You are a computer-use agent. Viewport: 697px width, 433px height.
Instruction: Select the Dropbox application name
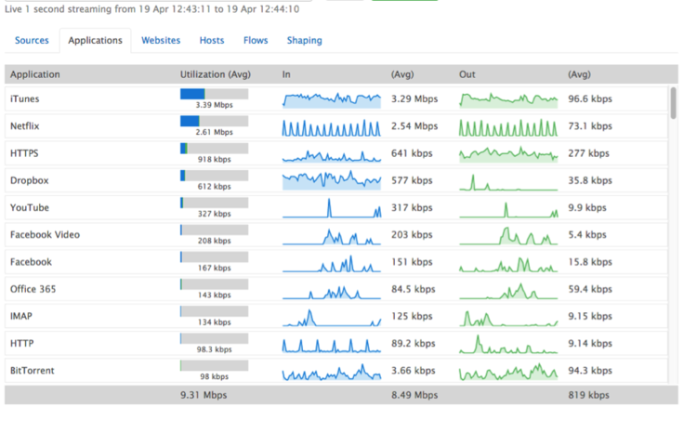pos(30,180)
